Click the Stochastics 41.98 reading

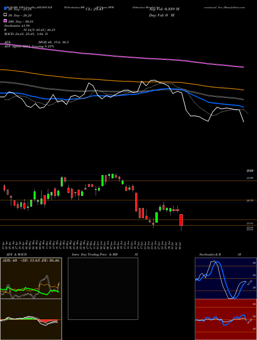tap(16, 26)
